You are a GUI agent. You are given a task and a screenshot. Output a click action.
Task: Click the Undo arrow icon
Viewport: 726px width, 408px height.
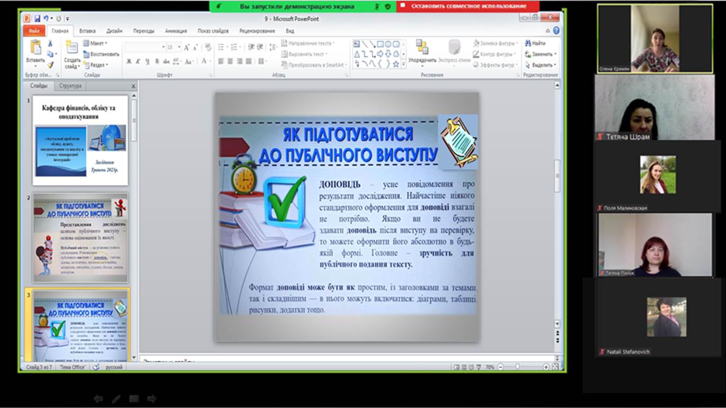[46, 18]
